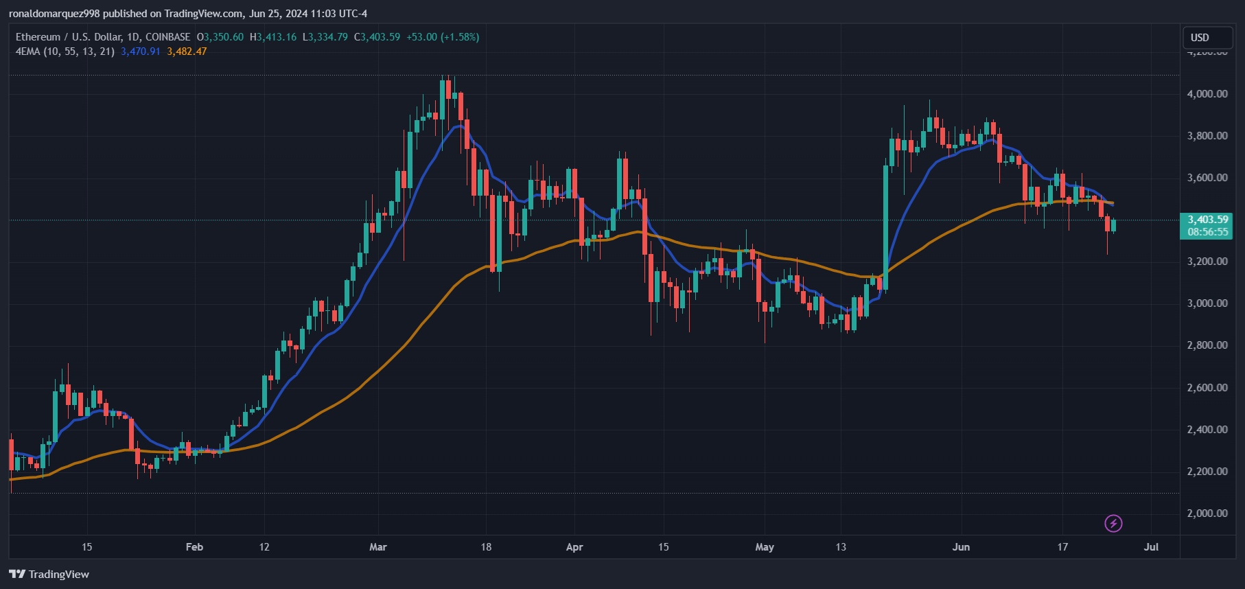The width and height of the screenshot is (1245, 589).
Task: Click the 17 date label after Jun
Action: (x=1062, y=547)
